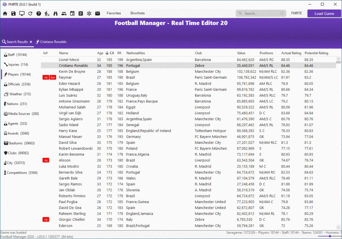Sort by the Value column header
342x239 pixels.
pos(241,53)
